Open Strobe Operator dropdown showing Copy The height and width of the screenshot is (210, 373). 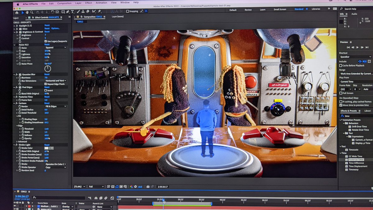pos(56,167)
